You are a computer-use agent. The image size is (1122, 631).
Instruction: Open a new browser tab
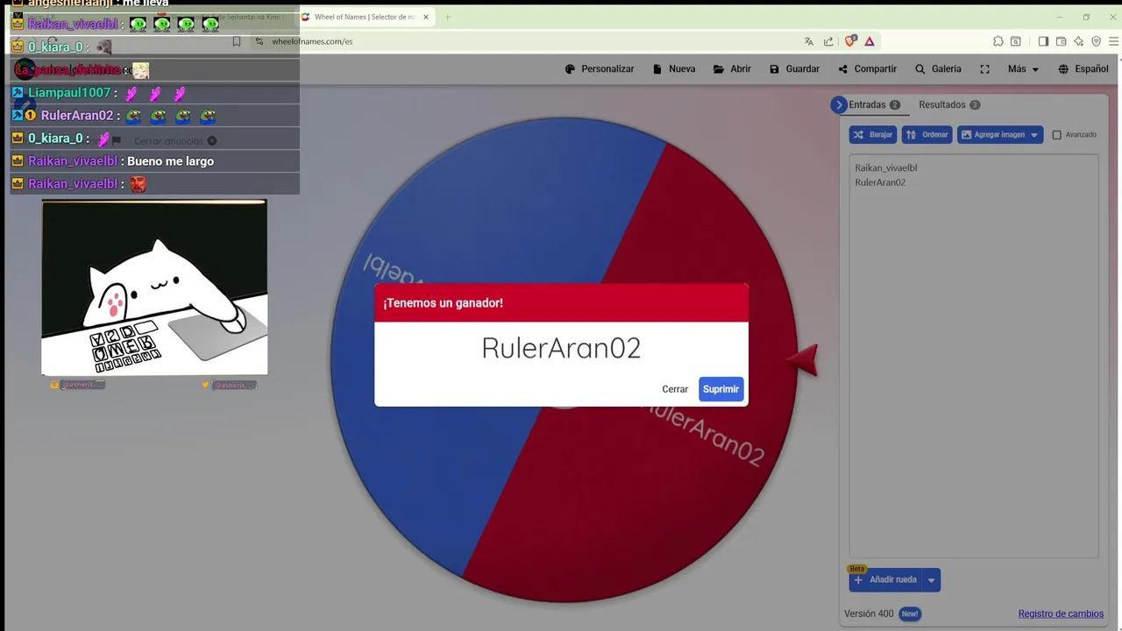pos(448,17)
